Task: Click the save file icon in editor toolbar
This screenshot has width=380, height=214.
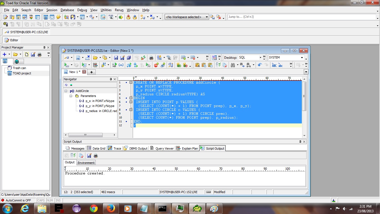Action: [x=116, y=58]
